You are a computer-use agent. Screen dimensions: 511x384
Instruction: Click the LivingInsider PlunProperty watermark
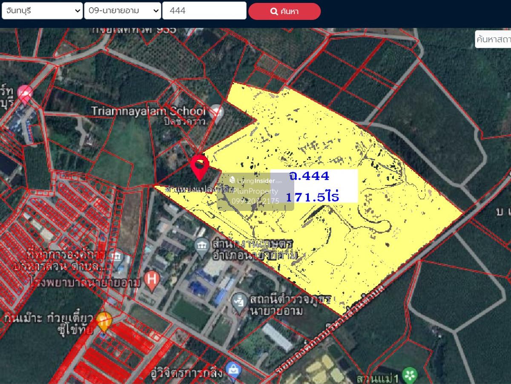tap(255, 191)
